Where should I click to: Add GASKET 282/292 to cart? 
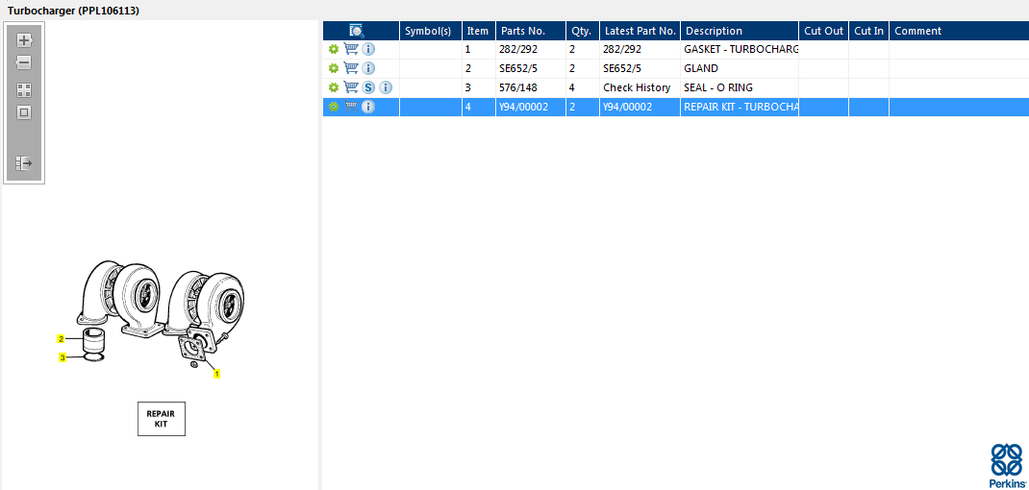351,49
